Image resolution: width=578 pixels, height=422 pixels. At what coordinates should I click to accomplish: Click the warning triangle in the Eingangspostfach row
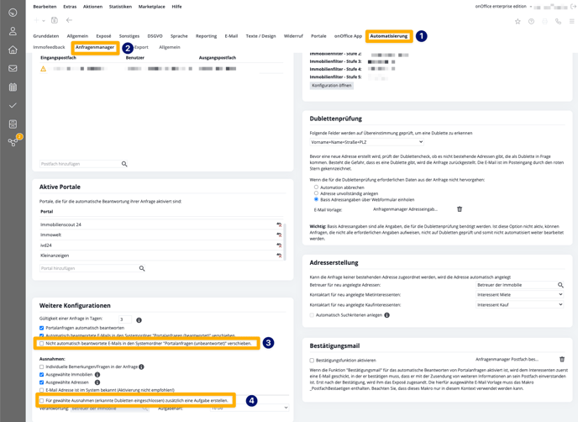43,69
